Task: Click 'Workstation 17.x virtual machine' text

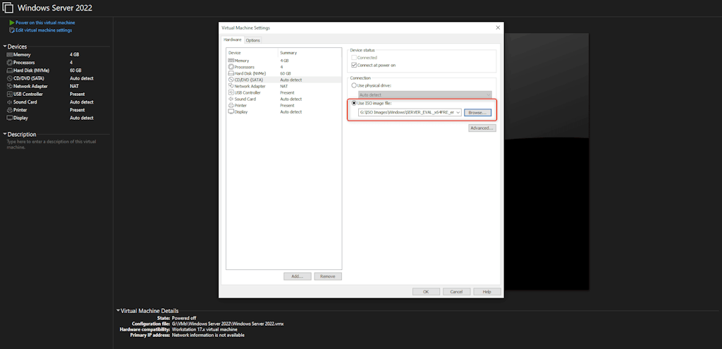Action: point(204,330)
